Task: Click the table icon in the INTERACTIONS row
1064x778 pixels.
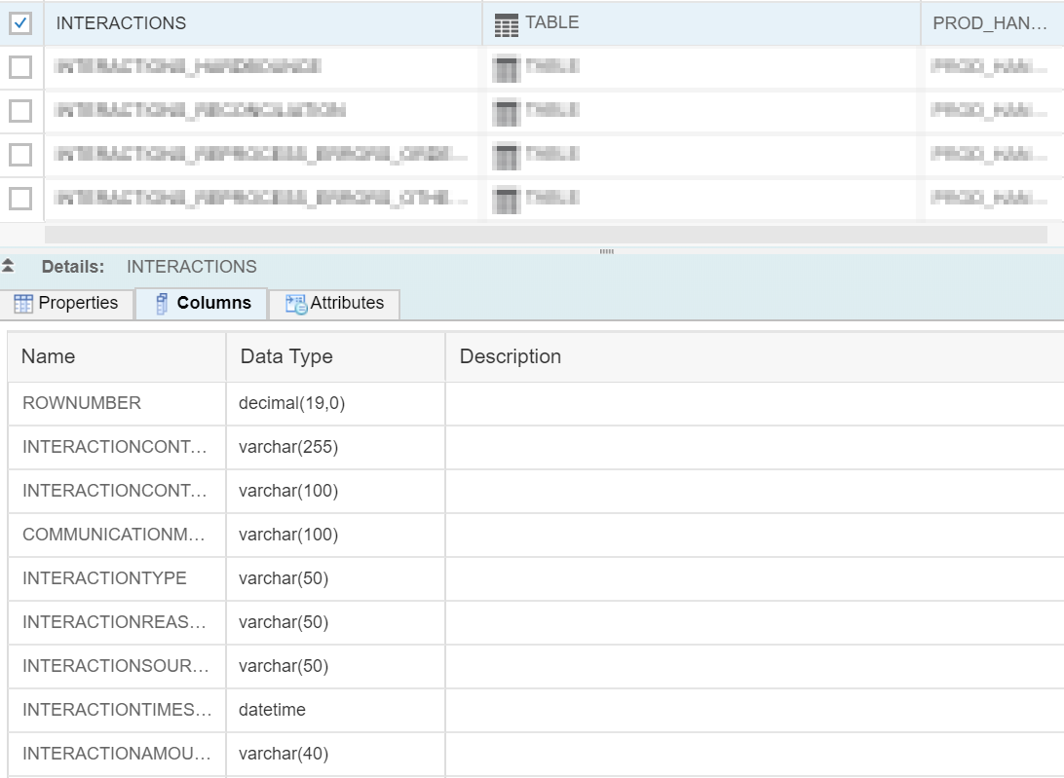Action: (506, 25)
